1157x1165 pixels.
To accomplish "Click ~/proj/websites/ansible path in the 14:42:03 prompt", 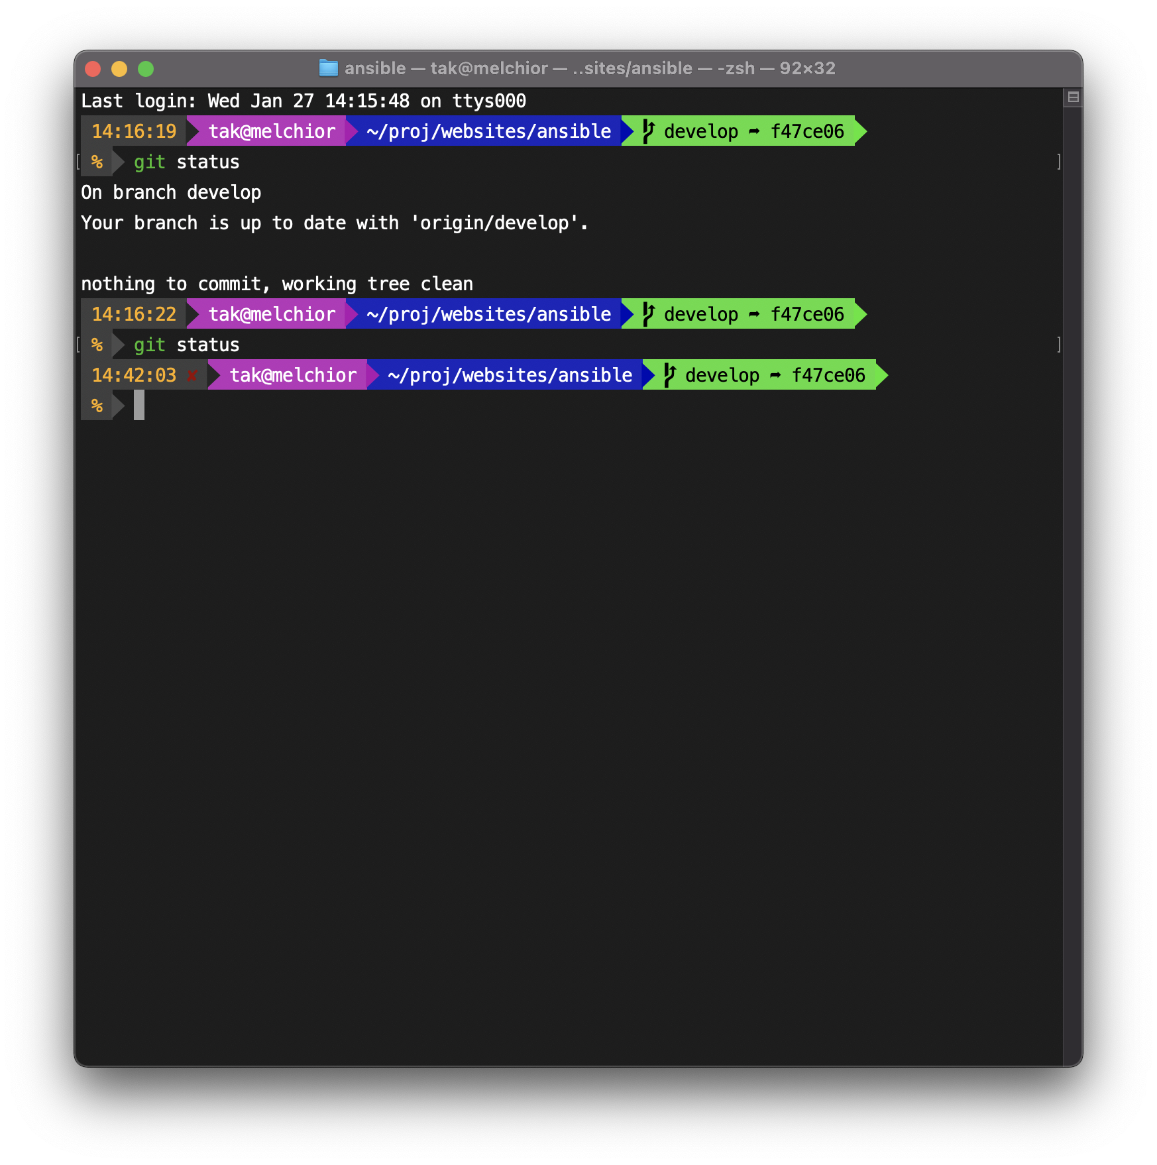I will tap(510, 375).
